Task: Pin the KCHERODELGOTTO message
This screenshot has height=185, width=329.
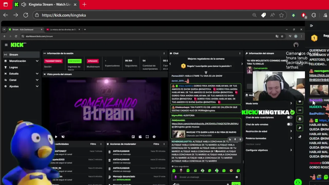Action: coord(235,140)
